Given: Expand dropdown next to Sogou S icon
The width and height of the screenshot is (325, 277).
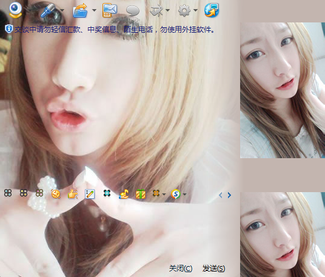Looking at the screenshot, I should (x=184, y=195).
